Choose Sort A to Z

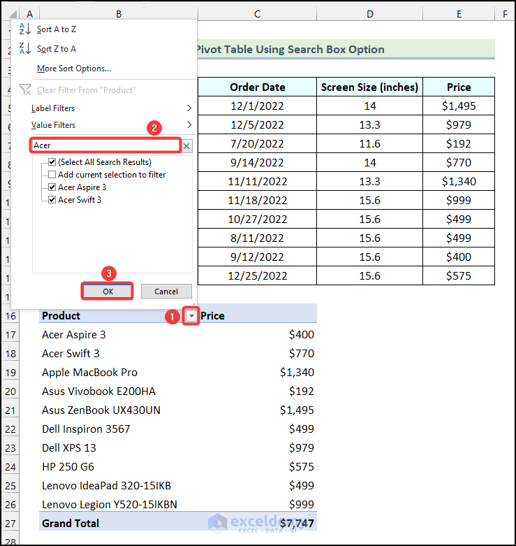(57, 29)
